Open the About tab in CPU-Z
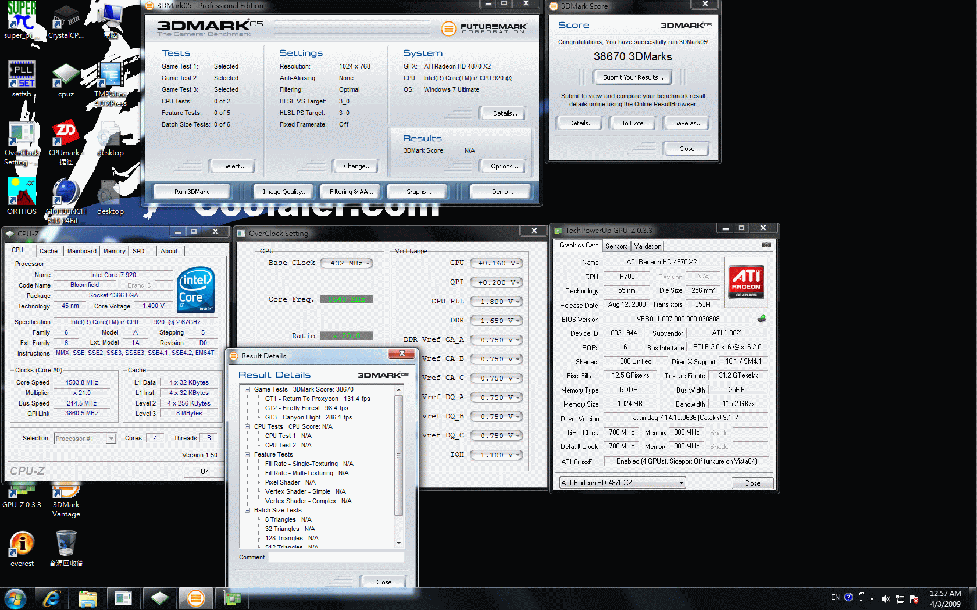The image size is (977, 610). point(169,251)
